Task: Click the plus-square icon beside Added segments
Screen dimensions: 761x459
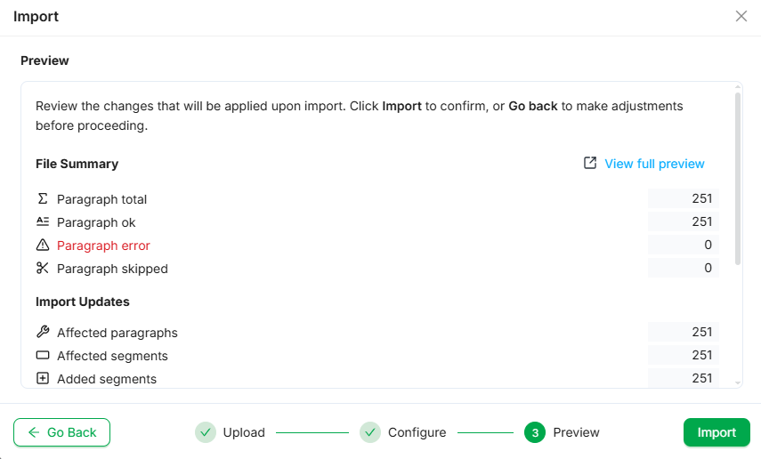Action: coord(43,379)
